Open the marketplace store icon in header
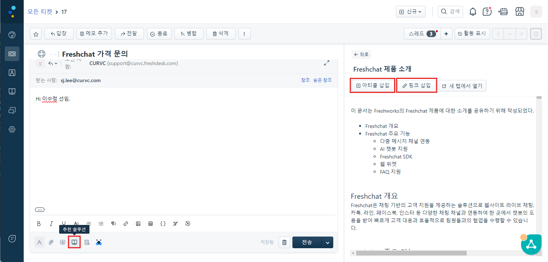The height and width of the screenshot is (262, 548). [x=520, y=12]
